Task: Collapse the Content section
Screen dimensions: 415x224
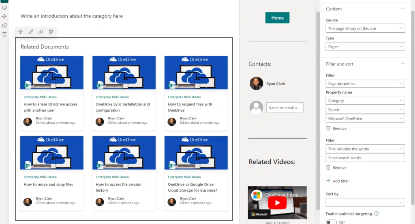Action: pos(402,8)
